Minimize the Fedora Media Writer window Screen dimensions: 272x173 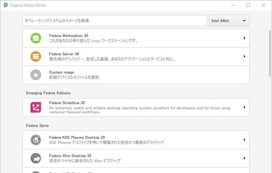click(233, 5)
